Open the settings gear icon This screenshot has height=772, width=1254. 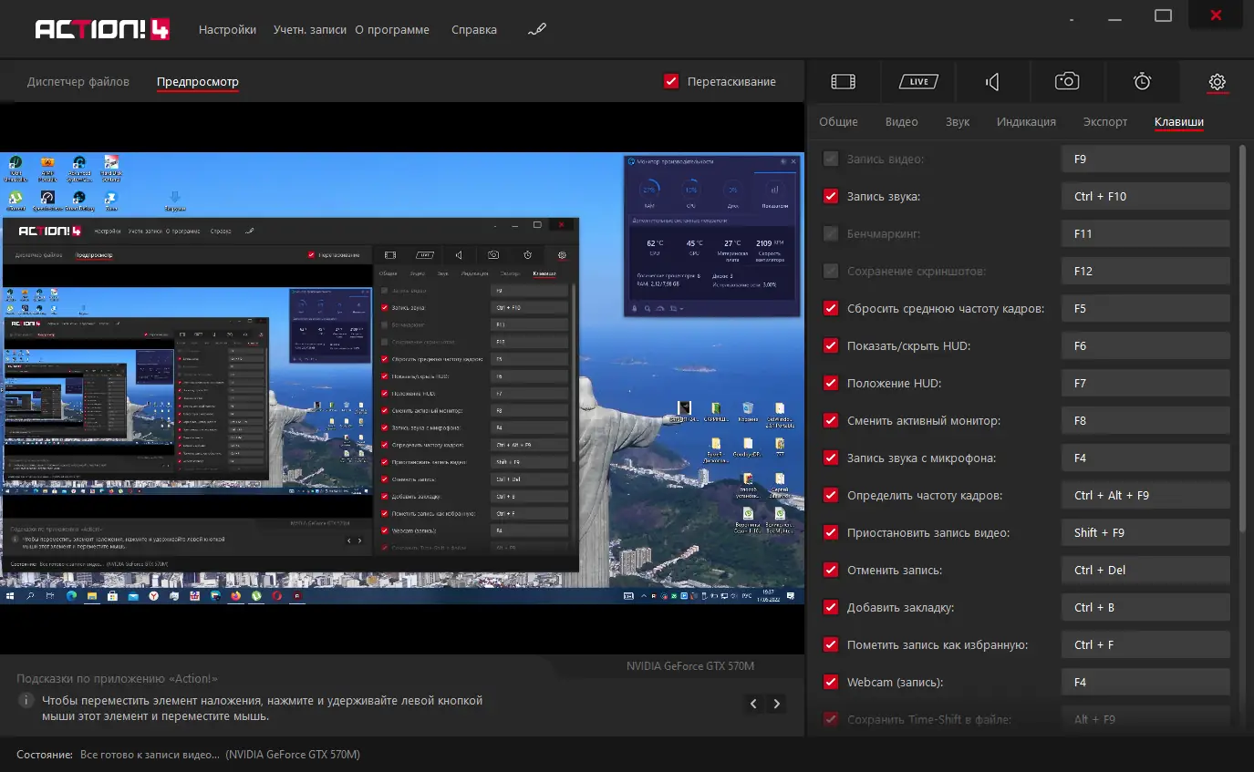(1217, 82)
